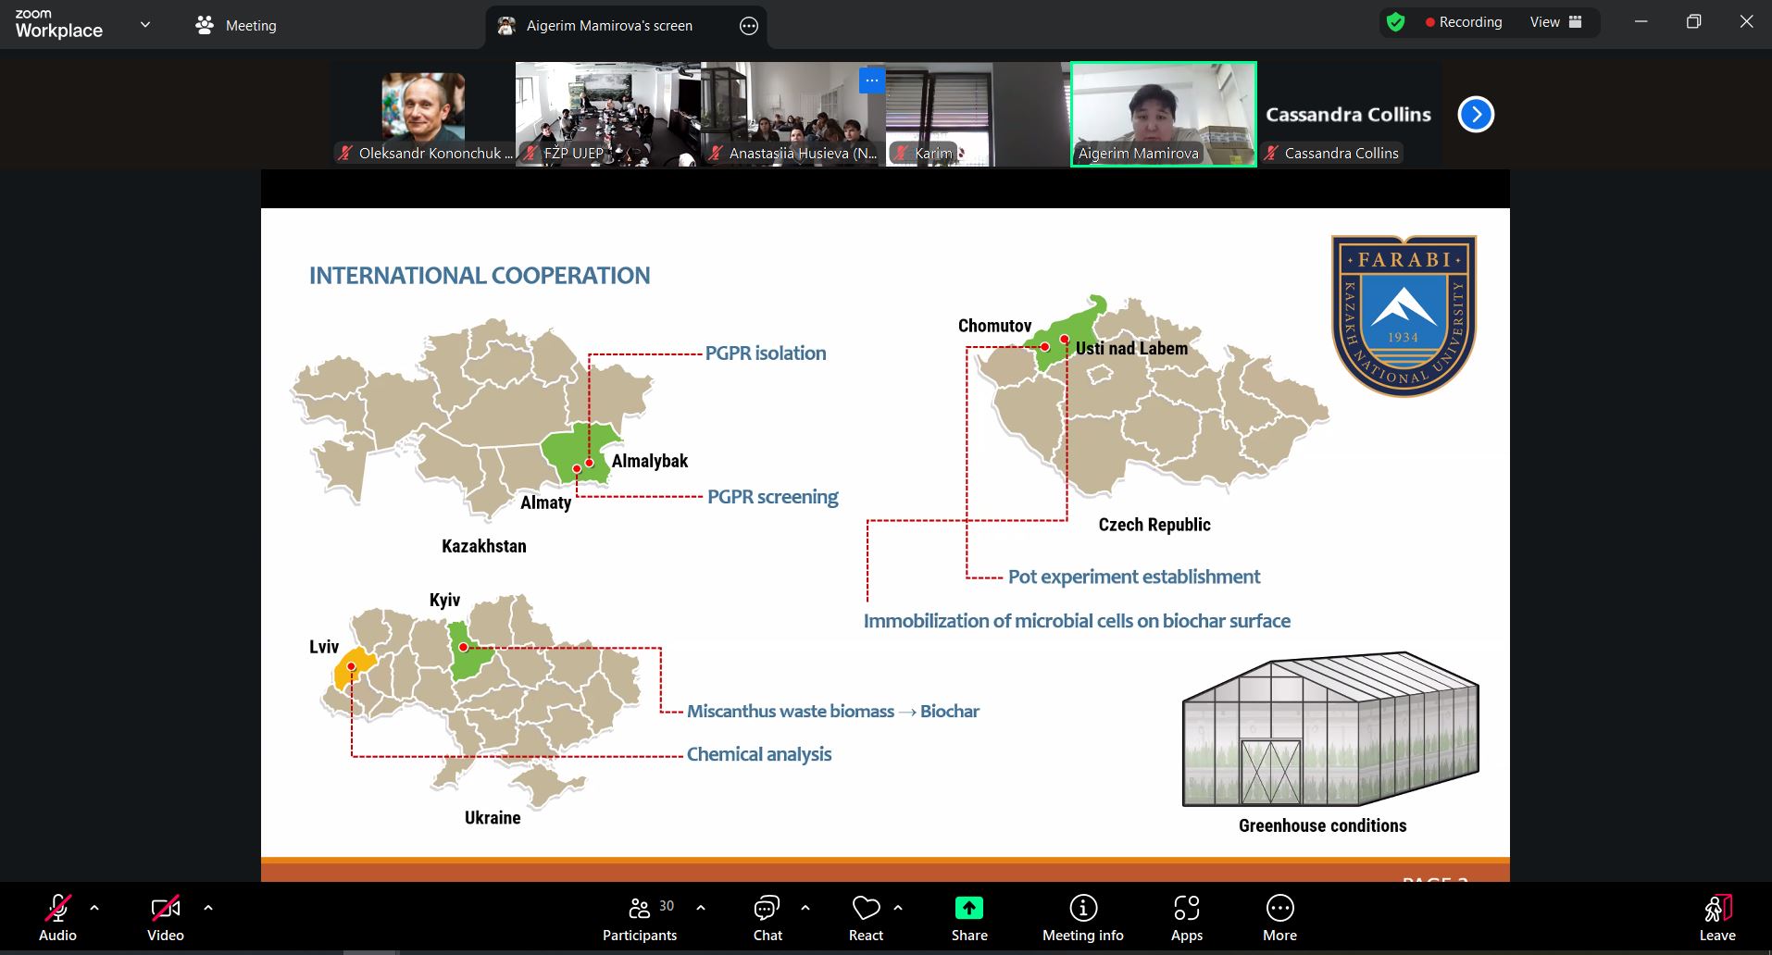Expand audio settings arrow next to Audio
This screenshot has height=955, width=1772.
[94, 908]
